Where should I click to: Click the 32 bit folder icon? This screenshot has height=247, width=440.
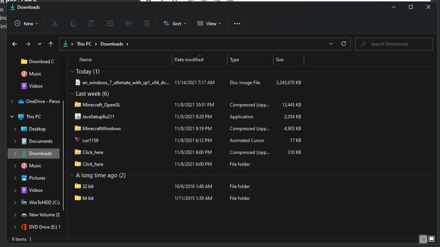click(78, 186)
